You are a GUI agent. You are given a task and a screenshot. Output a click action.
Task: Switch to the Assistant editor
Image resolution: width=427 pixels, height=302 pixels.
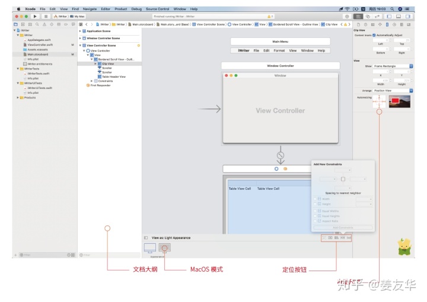[x=368, y=17]
